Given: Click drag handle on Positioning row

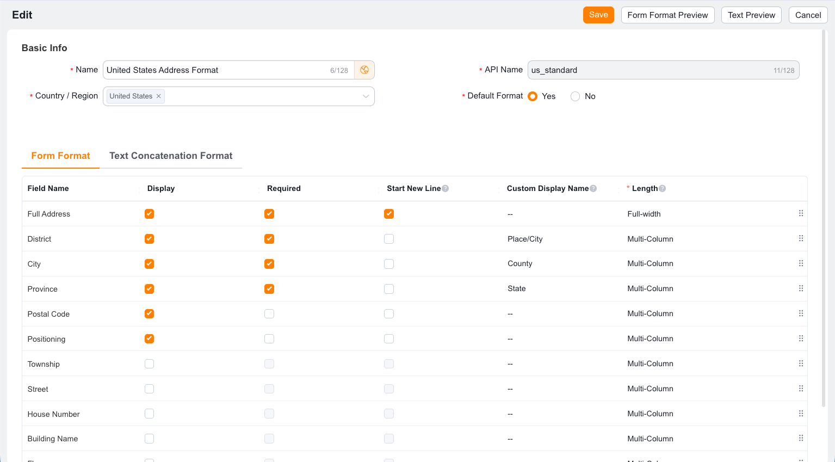Looking at the screenshot, I should click(x=801, y=338).
